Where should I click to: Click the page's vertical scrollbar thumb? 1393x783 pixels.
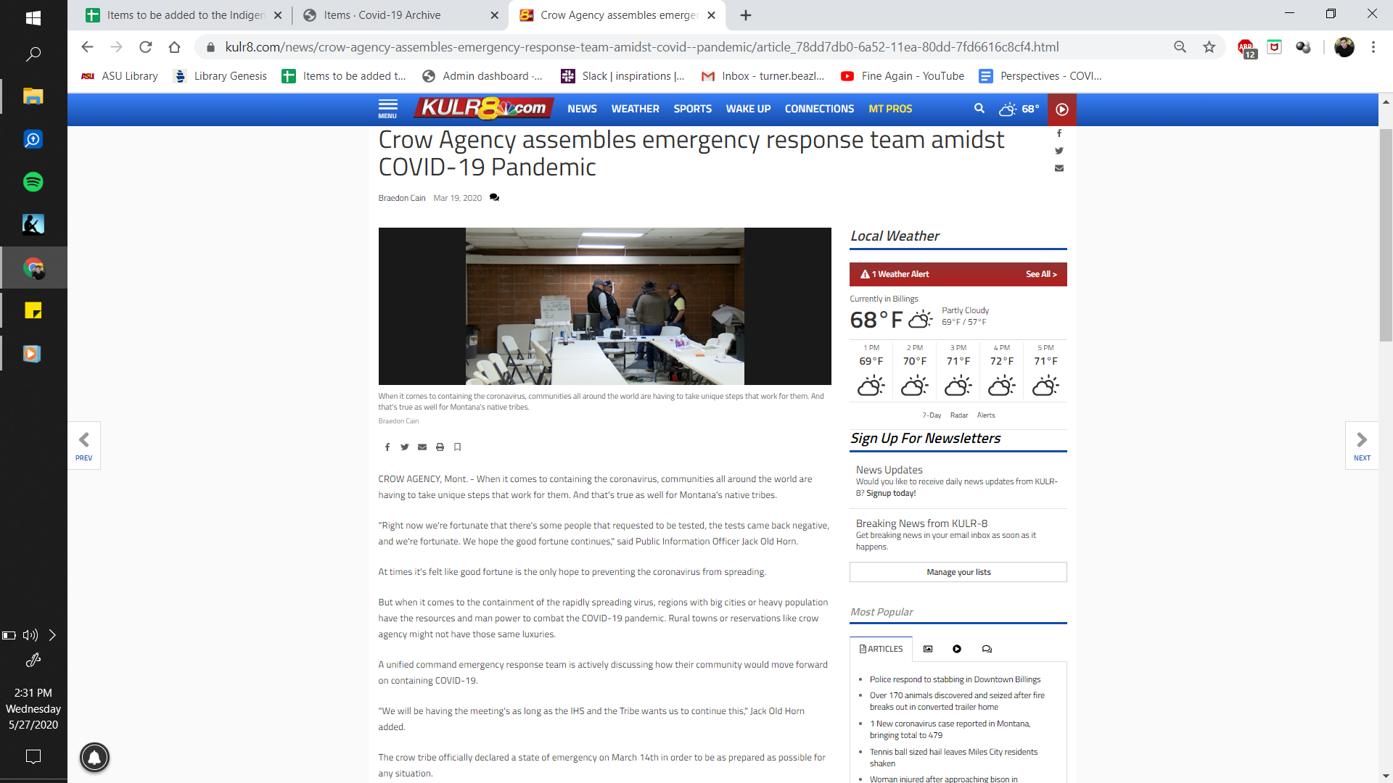coord(1386,232)
